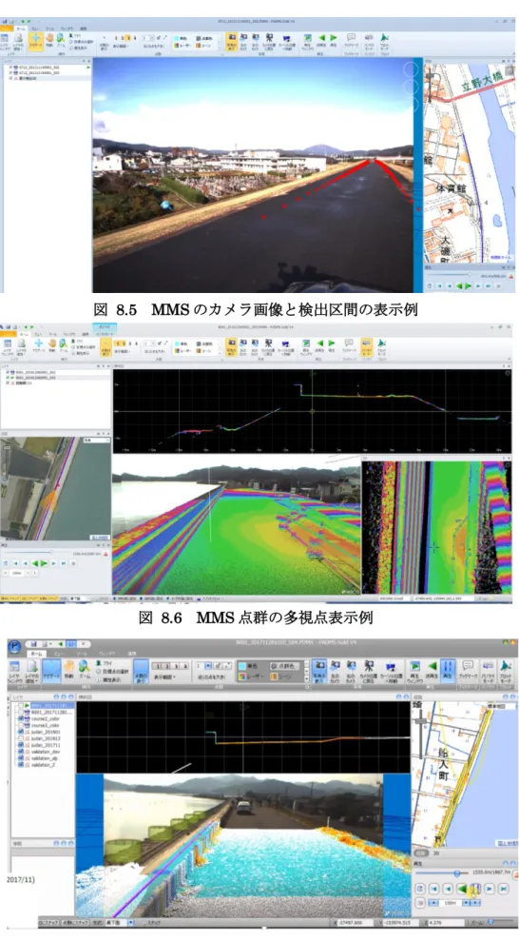Toggle validation_Z layer checkbox
Image resolution: width=519 pixels, height=941 pixels.
(20, 765)
